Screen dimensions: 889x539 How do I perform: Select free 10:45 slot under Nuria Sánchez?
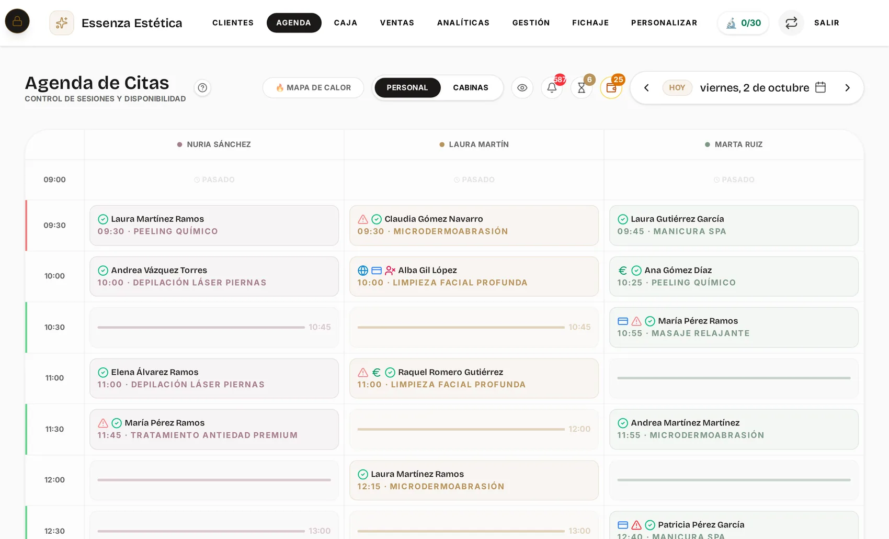pos(214,328)
